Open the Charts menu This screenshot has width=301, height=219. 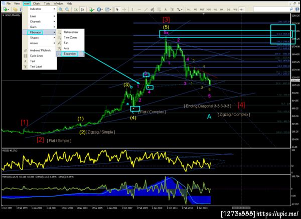37,3
